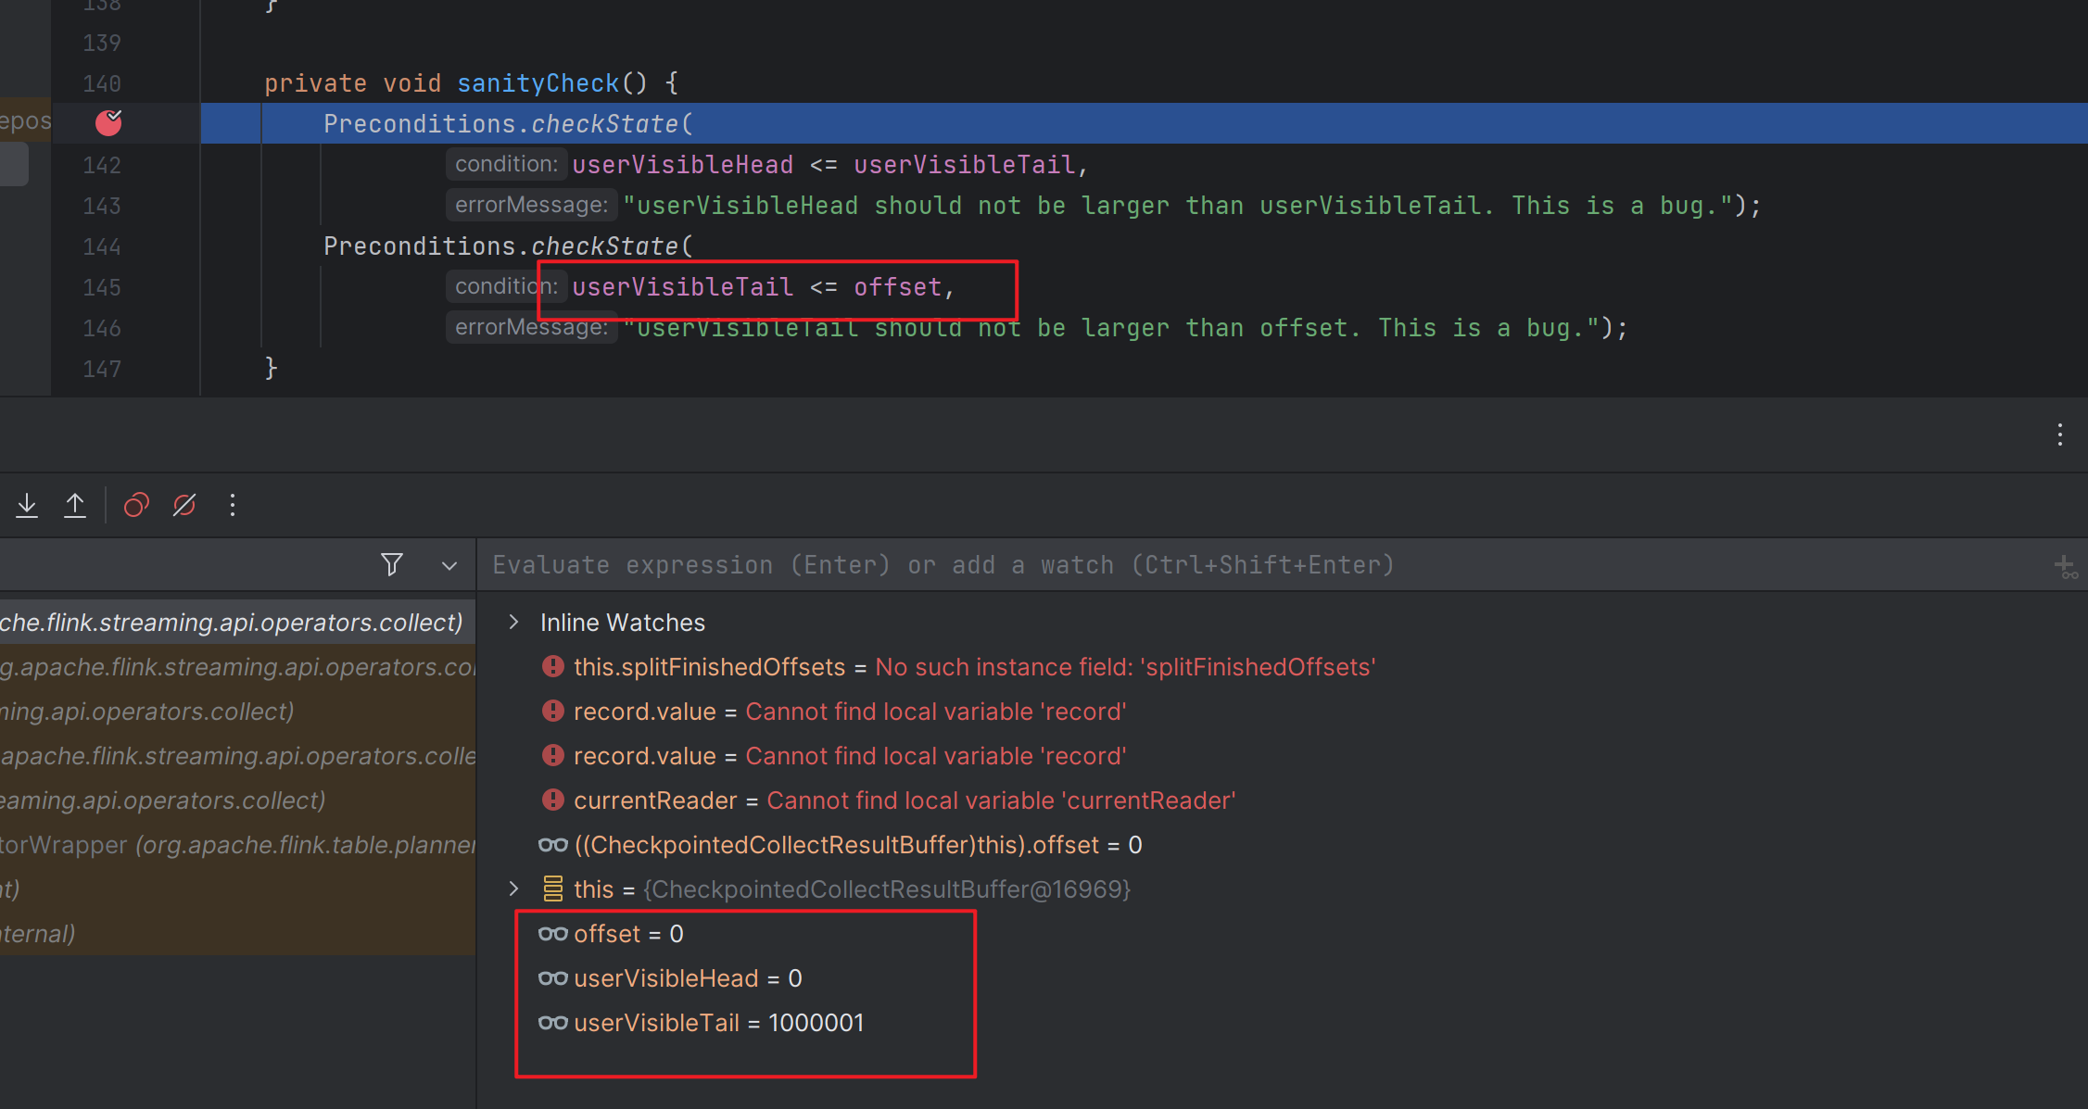
Task: Click 'userVisibleTail <= offset' condition text
Action: pos(757,287)
